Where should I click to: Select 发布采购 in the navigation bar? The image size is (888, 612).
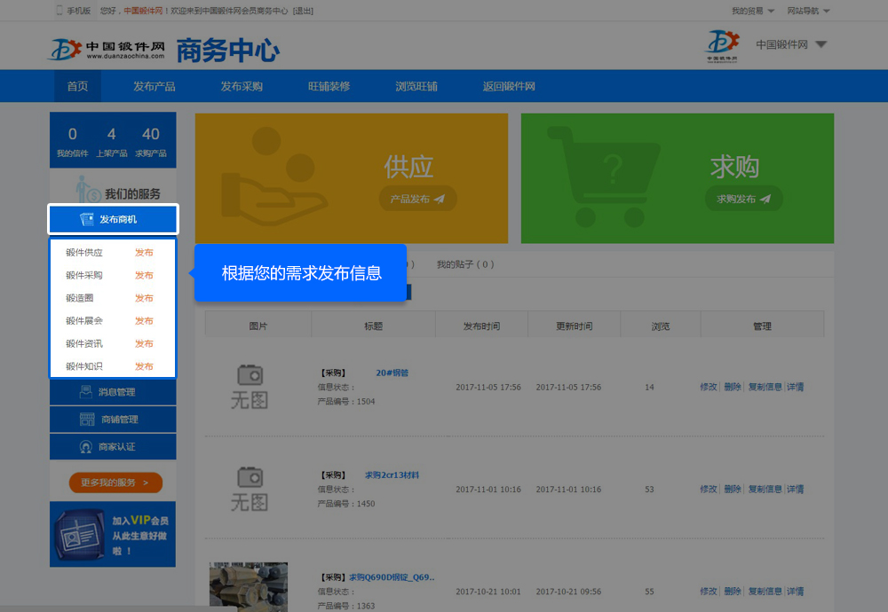click(x=242, y=86)
